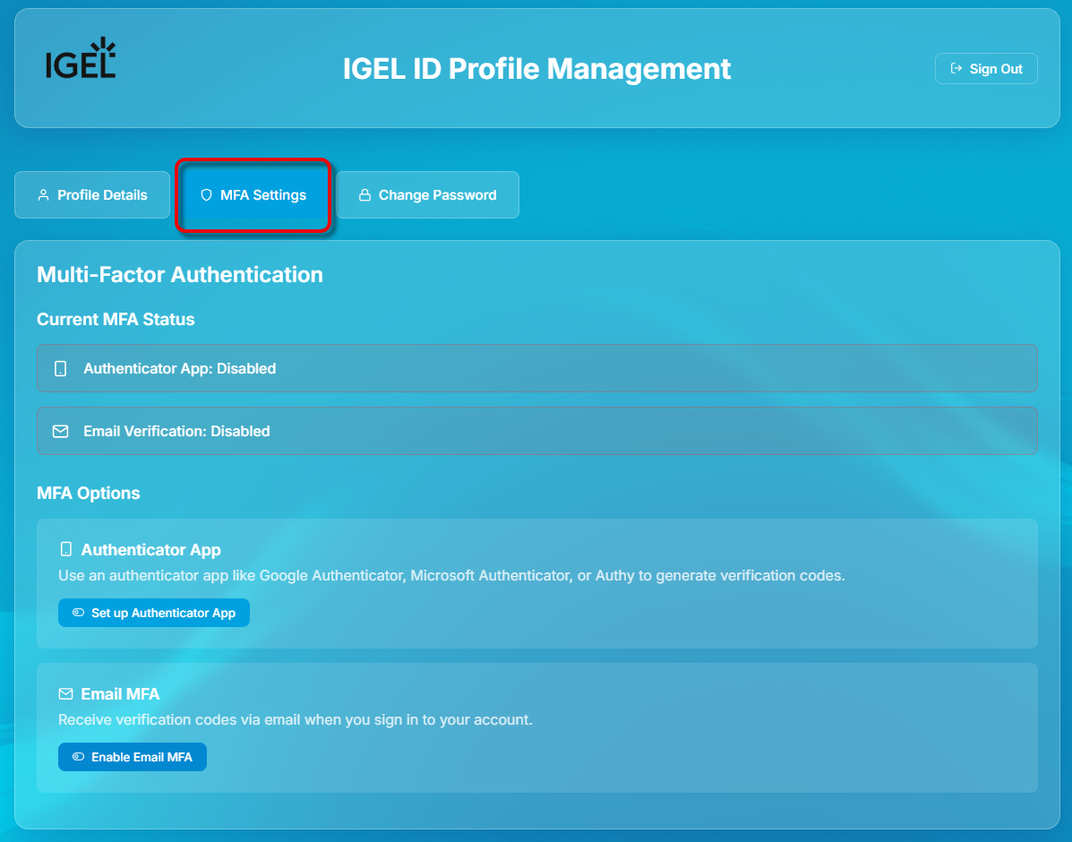Select the Authenticator App: Disabled status row
The height and width of the screenshot is (842, 1072).
pos(537,368)
